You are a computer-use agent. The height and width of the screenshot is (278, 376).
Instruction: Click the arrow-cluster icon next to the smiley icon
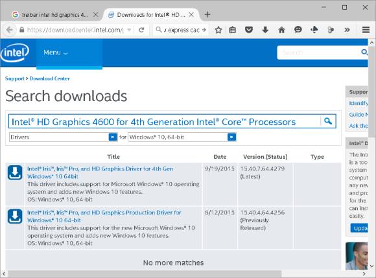pyautogui.click(x=314, y=30)
